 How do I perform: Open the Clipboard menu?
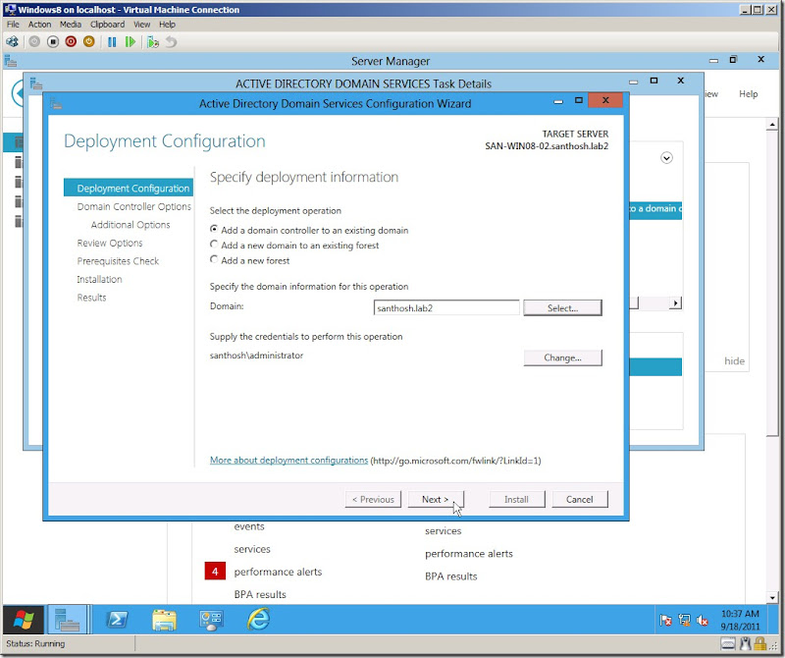108,24
